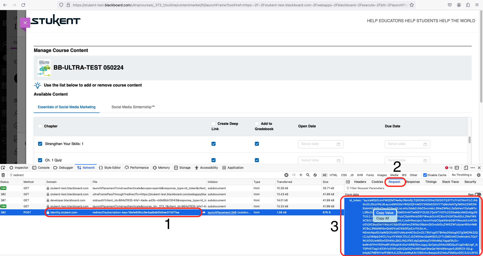The width and height of the screenshot is (483, 256).
Task: Open the request blocking icon
Action: tap(315, 175)
